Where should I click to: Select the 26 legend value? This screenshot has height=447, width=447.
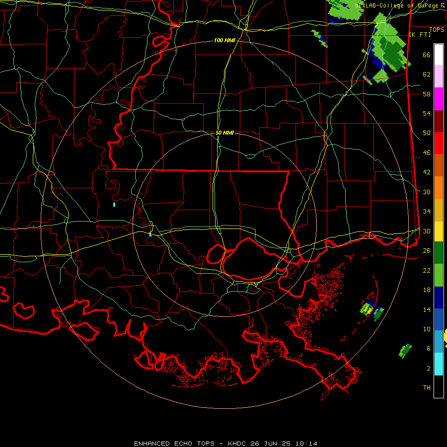427,251
